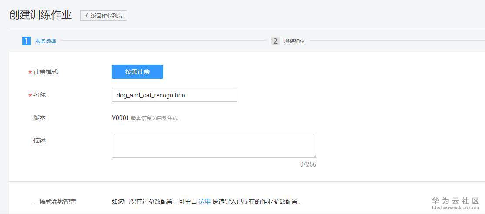Click the gray step 2 number badge
Viewport: 485px width, 214px height.
[x=275, y=41]
